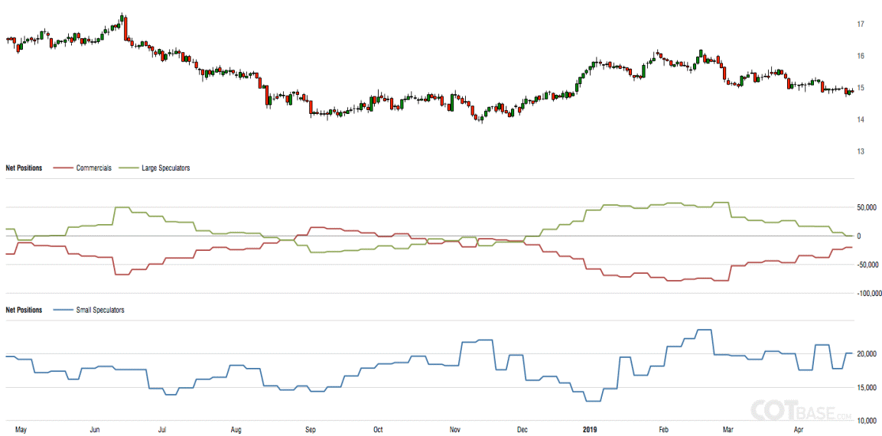Click the COTBASE watermark logo
This screenshot has height=436, width=882.
click(x=801, y=410)
